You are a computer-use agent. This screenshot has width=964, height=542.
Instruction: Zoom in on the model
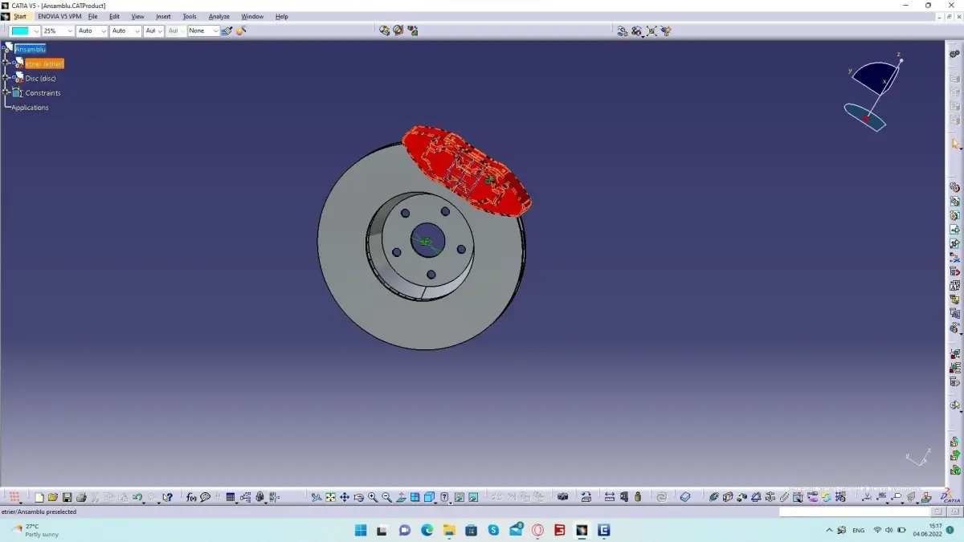tap(373, 497)
